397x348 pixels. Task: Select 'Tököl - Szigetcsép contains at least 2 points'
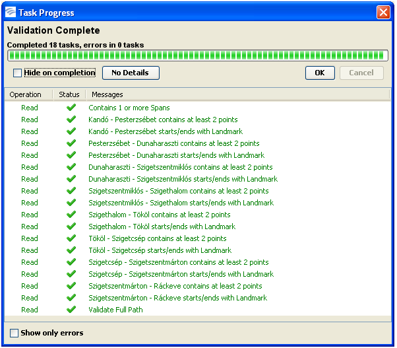[158, 238]
